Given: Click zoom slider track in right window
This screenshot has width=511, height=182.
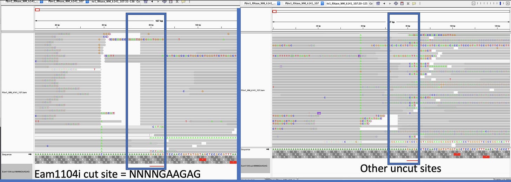Looking at the screenshot, I should [x=491, y=3].
